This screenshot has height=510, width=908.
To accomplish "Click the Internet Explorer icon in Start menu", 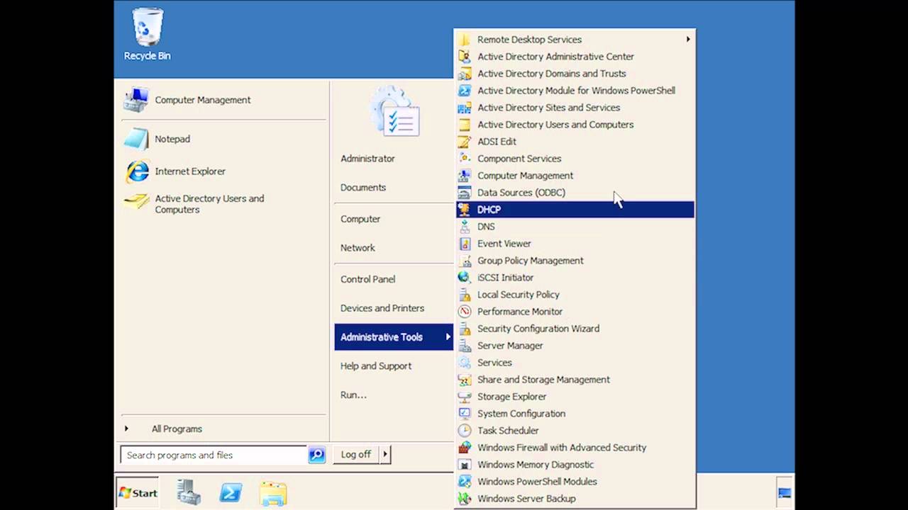I will pos(136,171).
